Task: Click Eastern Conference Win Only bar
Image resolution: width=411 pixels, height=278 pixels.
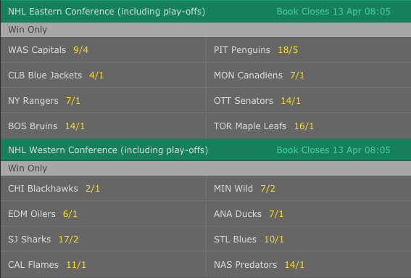Action: (206, 30)
